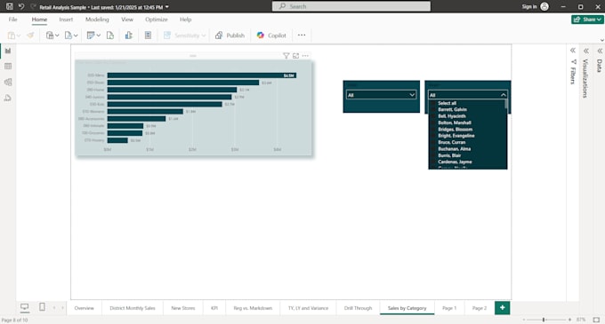Viewport: 605px width, 324px height.
Task: Open the Report view in left sidebar
Action: click(8, 51)
